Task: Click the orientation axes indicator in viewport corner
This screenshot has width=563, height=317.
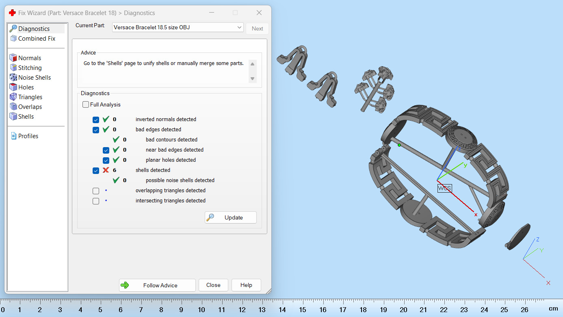Action: click(537, 260)
